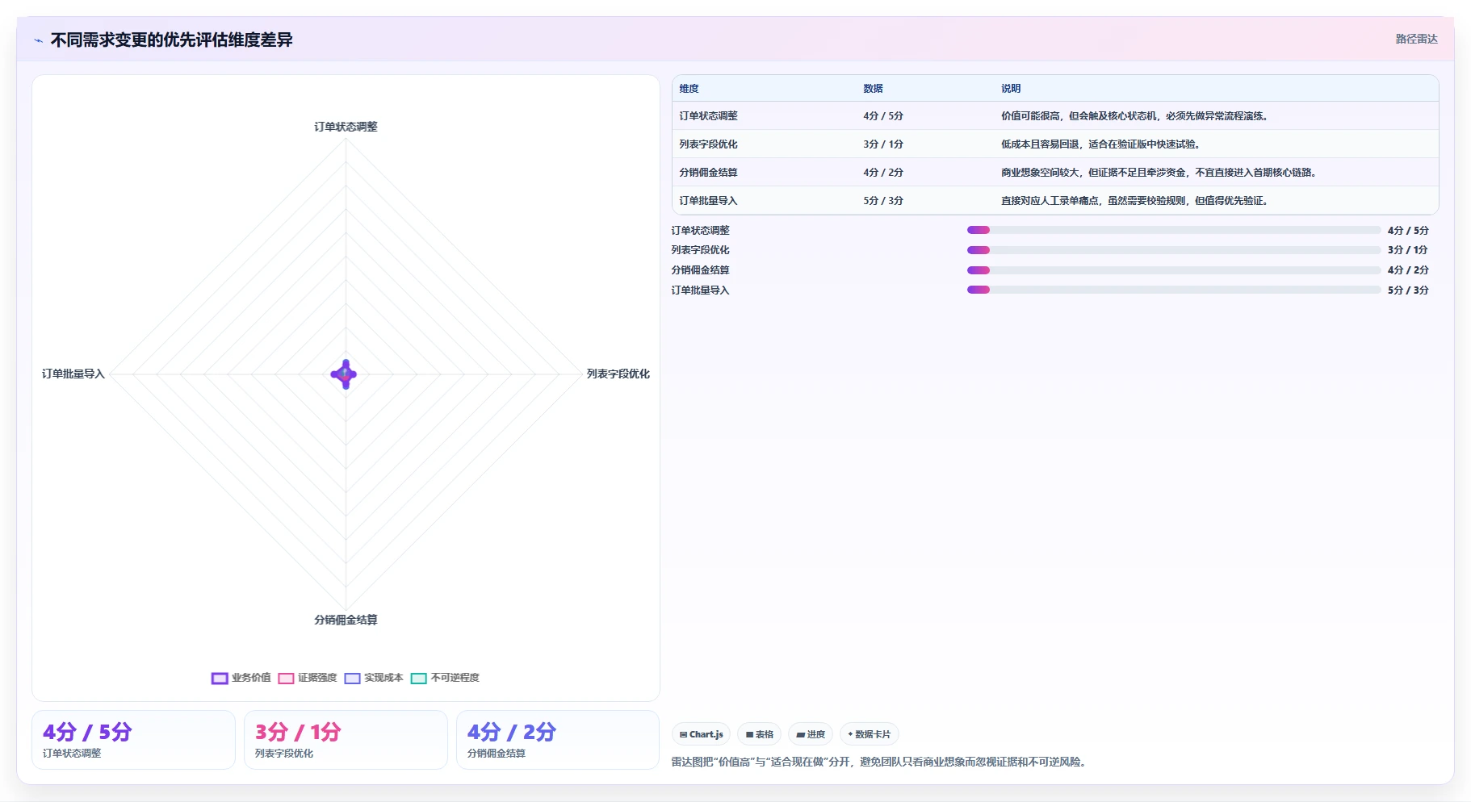1471x802 pixels.
Task: Click radar axis label 列表字段优化
Action: click(618, 374)
